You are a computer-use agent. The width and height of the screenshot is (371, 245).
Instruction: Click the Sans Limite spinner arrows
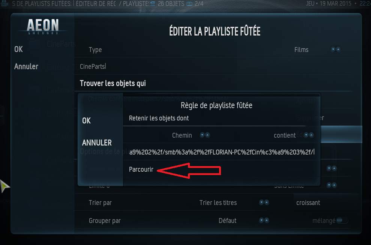tap(332, 185)
